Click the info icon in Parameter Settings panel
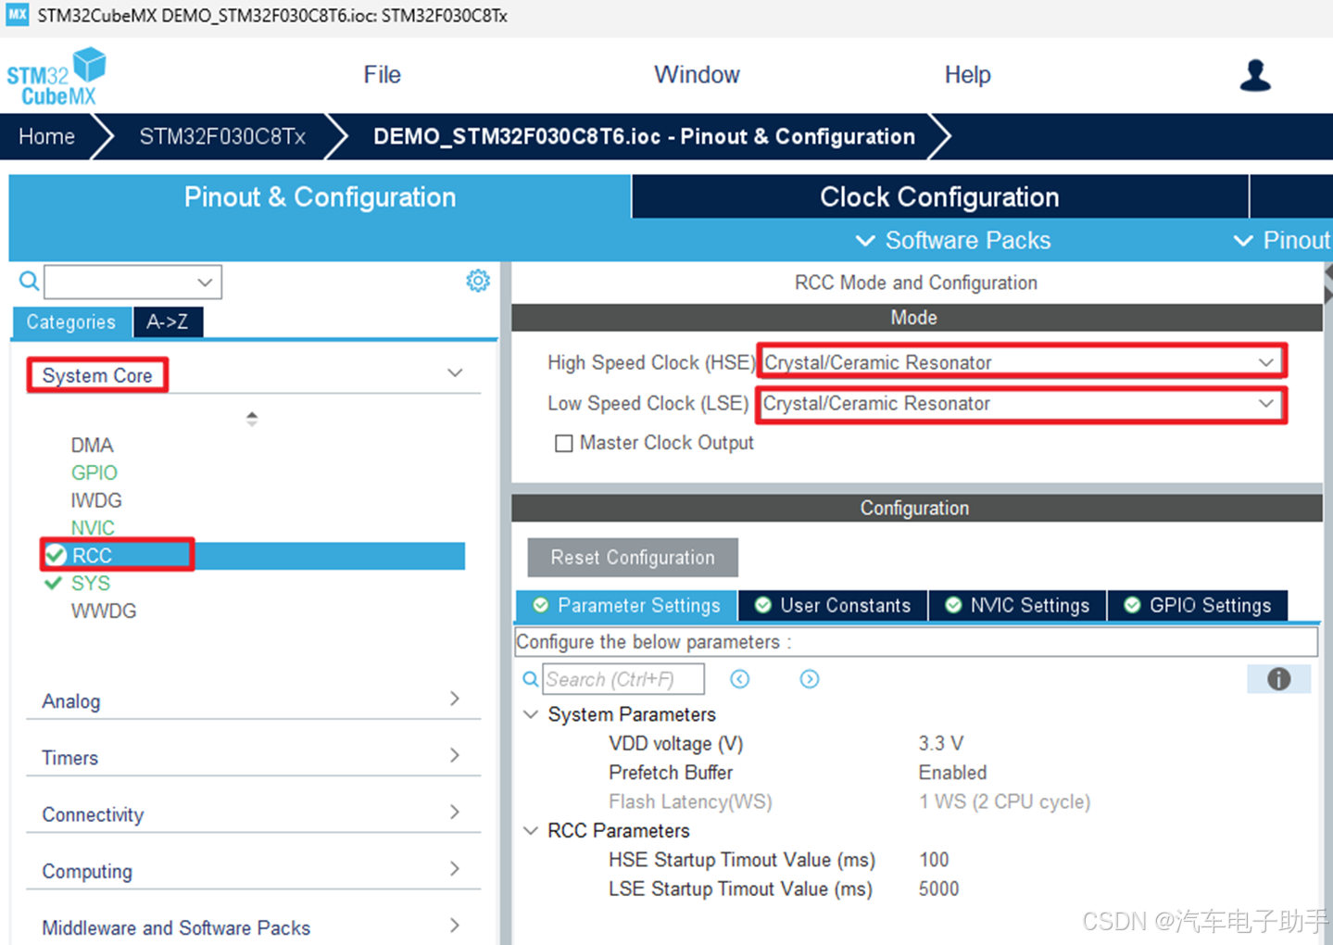This screenshot has height=945, width=1333. (1279, 679)
